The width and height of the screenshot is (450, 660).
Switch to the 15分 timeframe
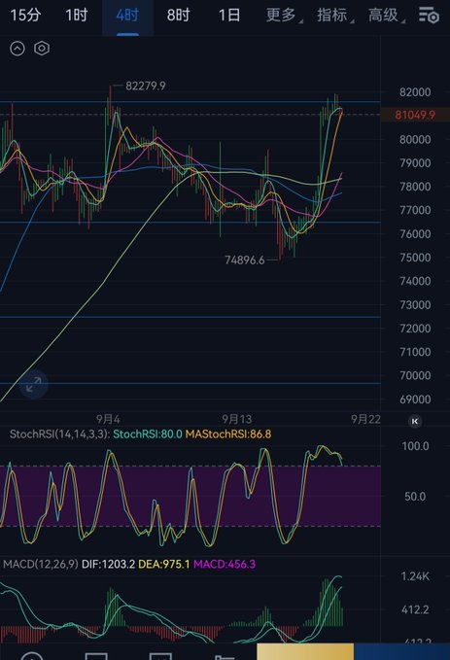pos(25,16)
